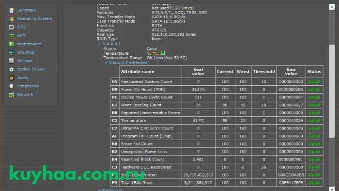Viewport: 339px width, 191px height.
Task: Open the Storage drive icon
Action: point(12,61)
